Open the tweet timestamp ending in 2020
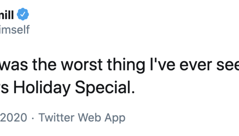This screenshot has width=239, height=136. [13, 118]
